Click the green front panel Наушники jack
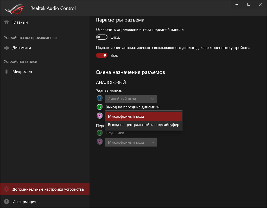Viewport: 267px width, 208px height. [x=99, y=133]
